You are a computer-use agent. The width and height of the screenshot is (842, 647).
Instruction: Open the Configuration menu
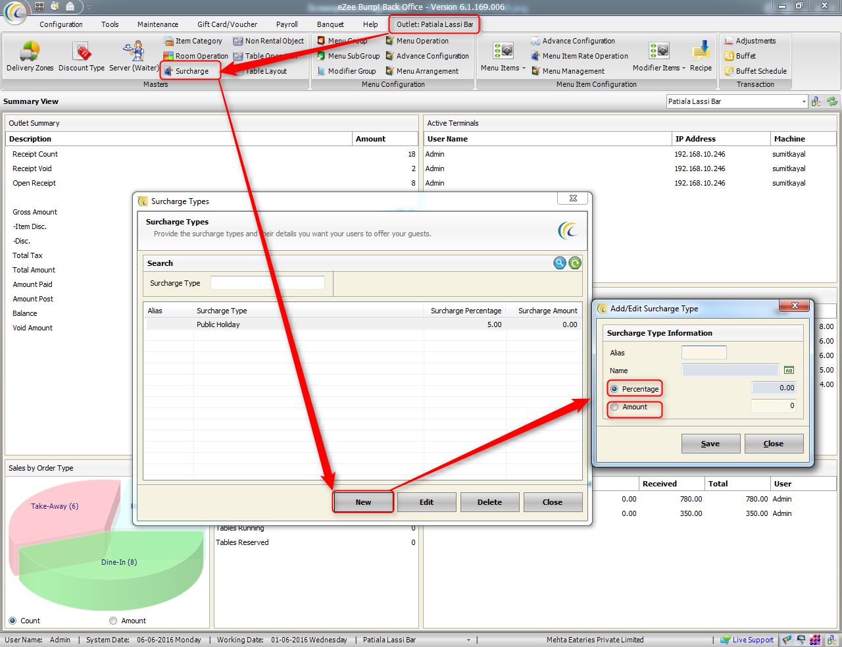point(61,24)
